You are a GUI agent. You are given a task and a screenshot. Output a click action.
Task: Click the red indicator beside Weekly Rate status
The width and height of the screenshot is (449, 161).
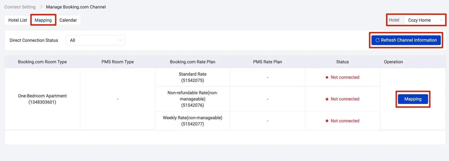tap(327, 121)
